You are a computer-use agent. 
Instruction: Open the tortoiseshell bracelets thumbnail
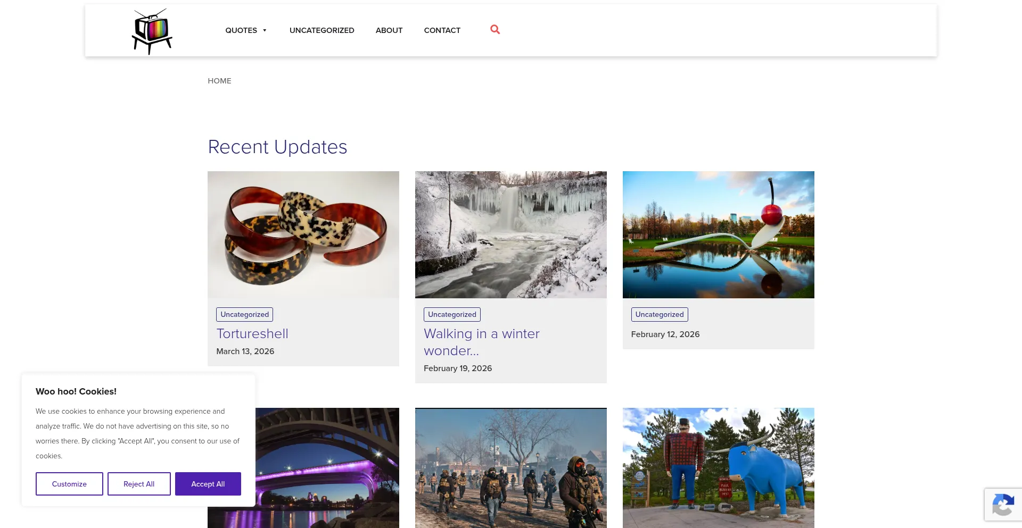pyautogui.click(x=303, y=234)
